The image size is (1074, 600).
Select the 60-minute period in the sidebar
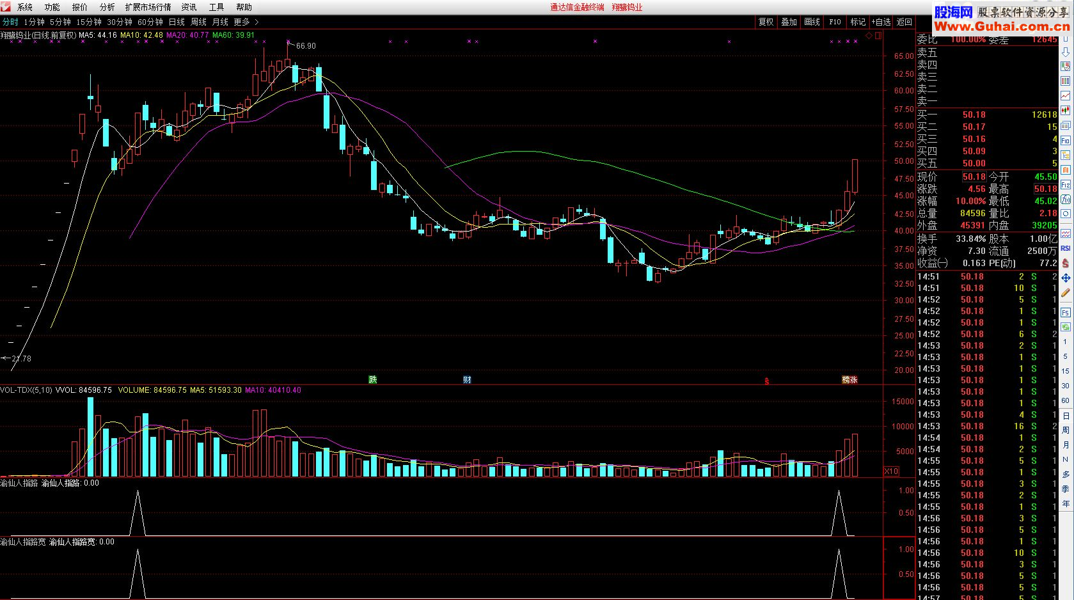(x=1065, y=400)
